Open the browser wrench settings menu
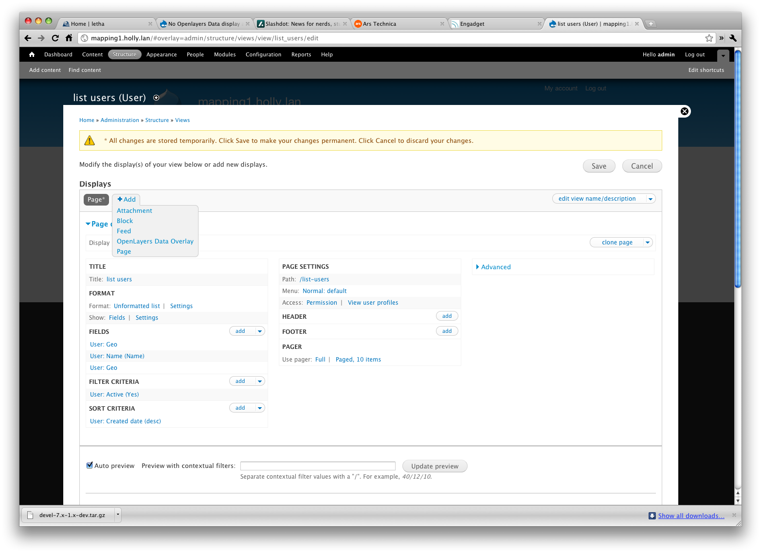The width and height of the screenshot is (761, 553). click(733, 38)
